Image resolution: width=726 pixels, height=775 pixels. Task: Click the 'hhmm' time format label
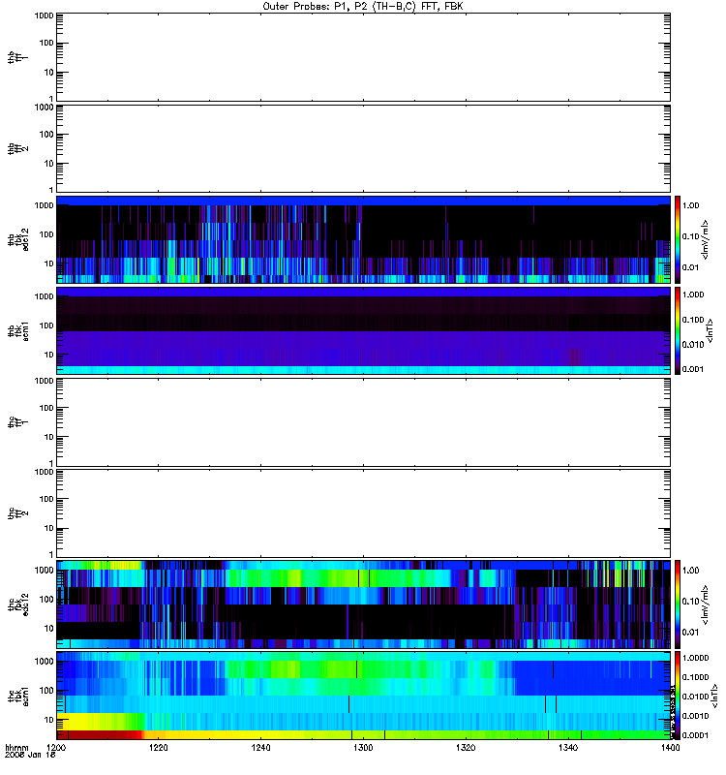pos(16,747)
